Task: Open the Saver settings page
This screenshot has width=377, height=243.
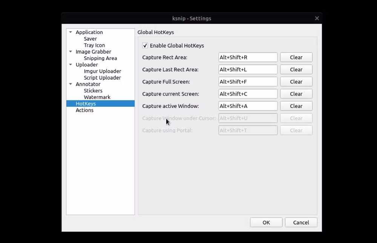Action: coord(90,39)
